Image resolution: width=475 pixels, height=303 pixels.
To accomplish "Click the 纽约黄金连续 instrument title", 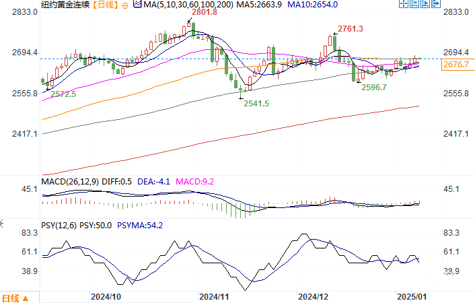I will tap(65, 5).
